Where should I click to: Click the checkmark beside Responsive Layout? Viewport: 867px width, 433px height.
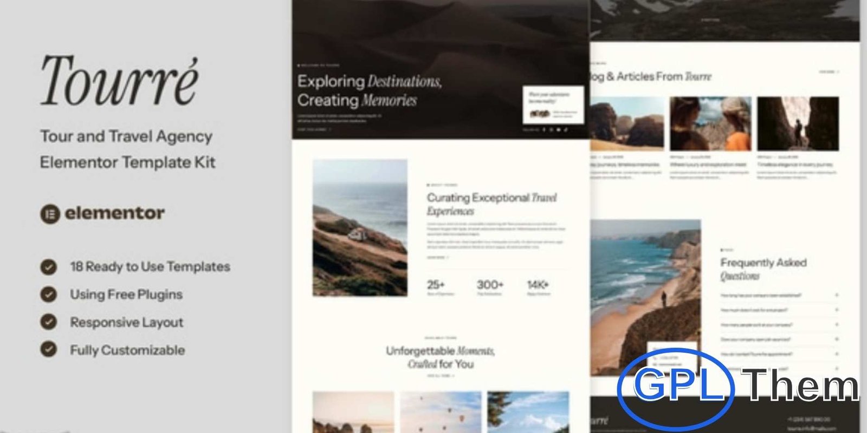point(49,322)
